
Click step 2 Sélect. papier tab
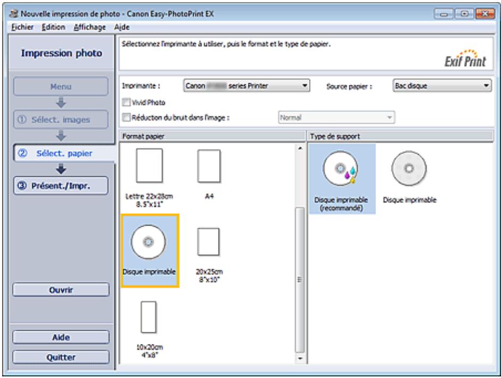pos(64,153)
